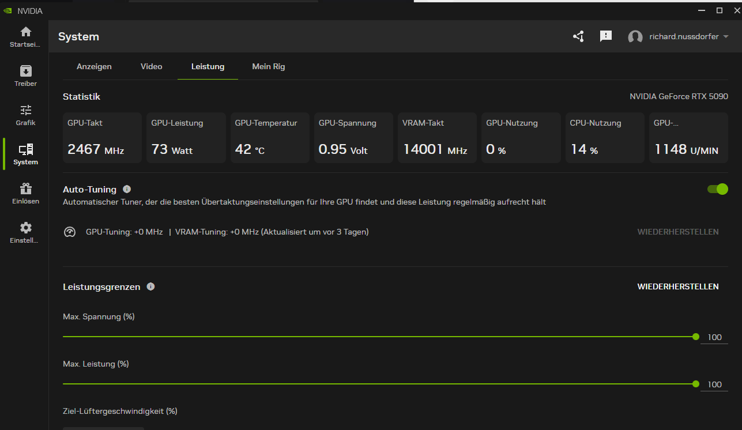Screen dimensions: 742x430
Task: Click the Auto-Tuning description text
Action: [304, 202]
